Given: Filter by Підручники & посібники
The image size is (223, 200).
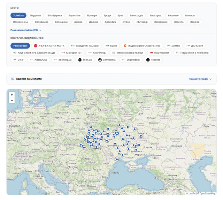Looking at the screenshot, I should [192, 53].
